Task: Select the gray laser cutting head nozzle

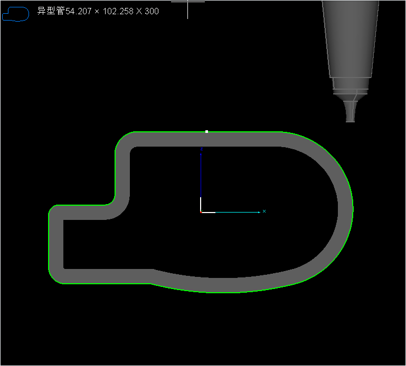Action: [x=351, y=61]
